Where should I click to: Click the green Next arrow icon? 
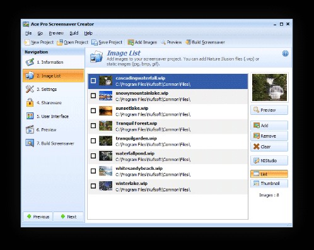(62, 217)
